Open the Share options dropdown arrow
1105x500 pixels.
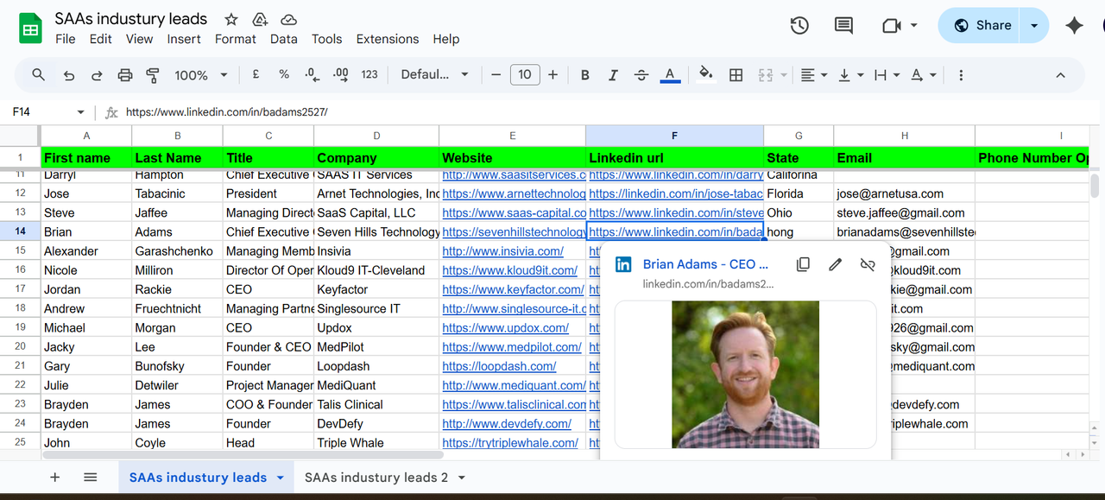coord(1034,26)
